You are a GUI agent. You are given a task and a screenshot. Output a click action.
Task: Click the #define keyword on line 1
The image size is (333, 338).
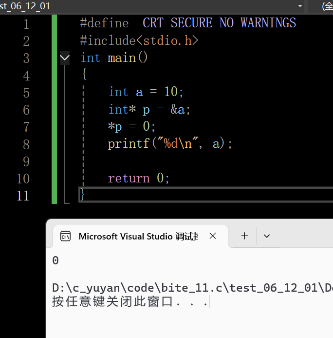(x=104, y=23)
